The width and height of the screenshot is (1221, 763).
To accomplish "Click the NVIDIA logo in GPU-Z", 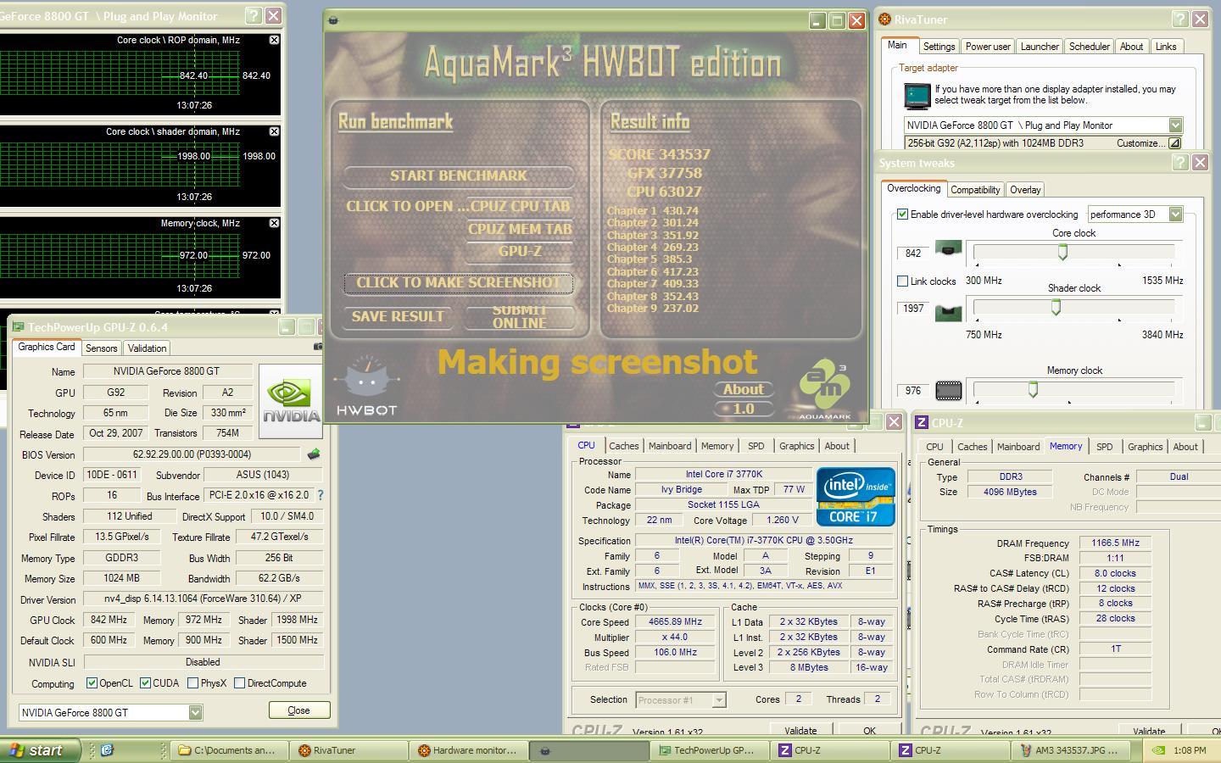I will [x=291, y=402].
